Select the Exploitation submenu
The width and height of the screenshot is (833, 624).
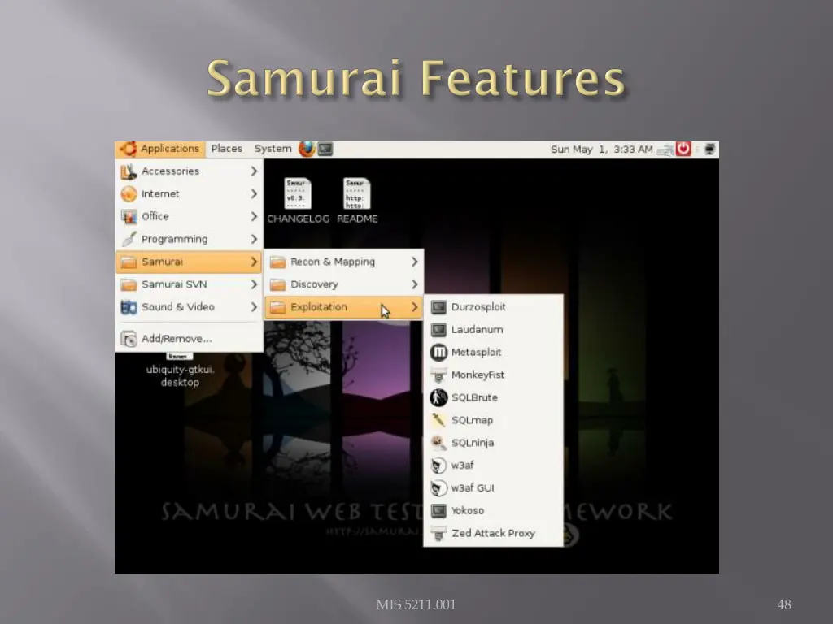344,307
